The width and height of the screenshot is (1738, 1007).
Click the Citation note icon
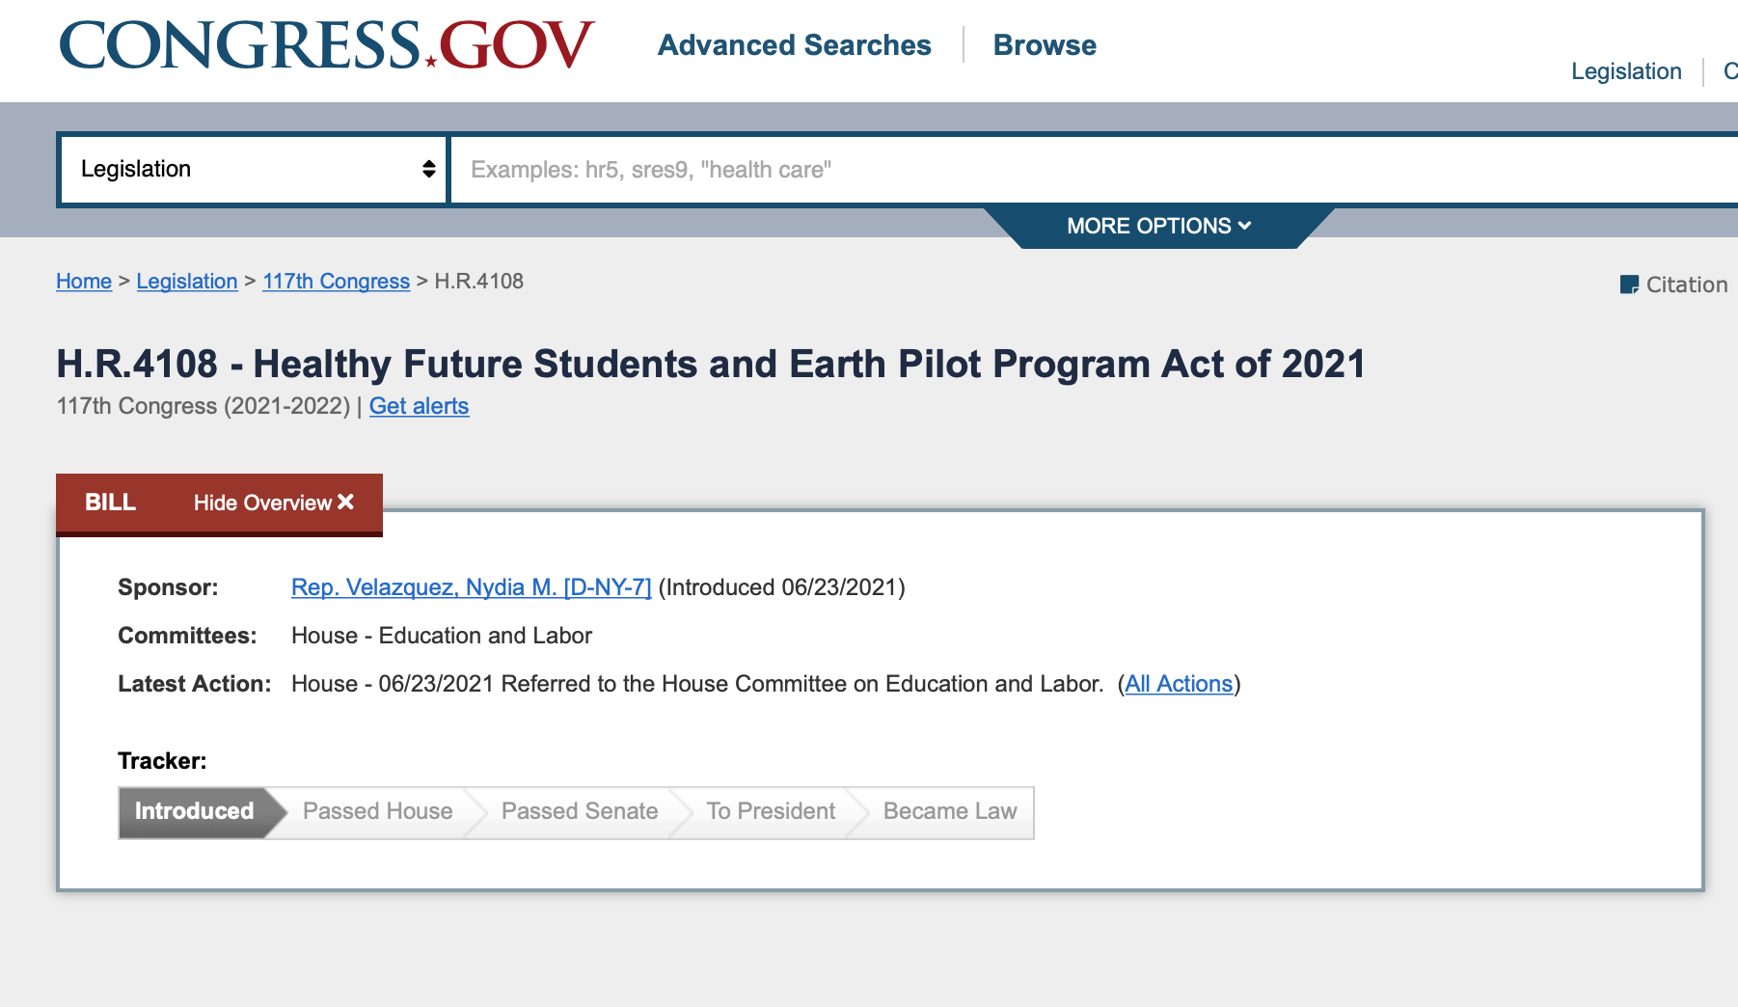point(1629,285)
